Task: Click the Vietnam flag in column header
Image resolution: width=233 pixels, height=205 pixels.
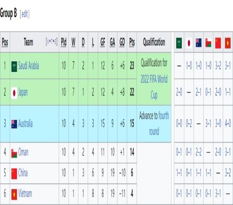Action: click(x=228, y=43)
